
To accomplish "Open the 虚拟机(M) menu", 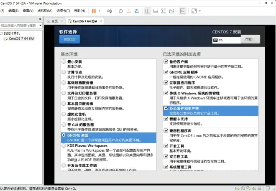I will [45, 11].
